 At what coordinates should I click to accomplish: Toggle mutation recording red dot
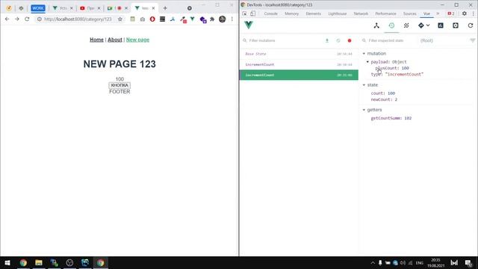(x=350, y=40)
